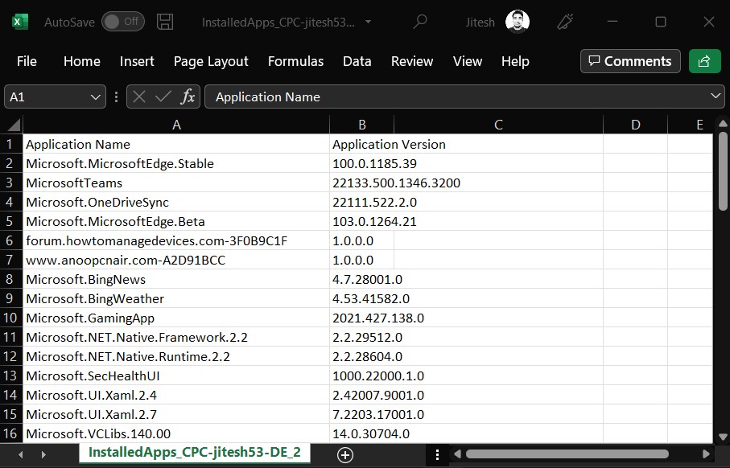This screenshot has width=730, height=468.
Task: Maximize the Excel window
Action: click(x=660, y=22)
